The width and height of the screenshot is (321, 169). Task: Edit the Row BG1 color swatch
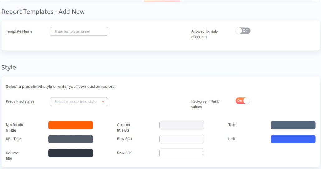pyautogui.click(x=182, y=139)
